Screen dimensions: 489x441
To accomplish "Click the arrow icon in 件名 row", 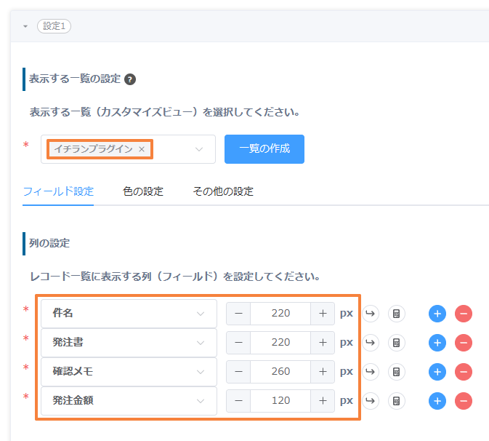I will [370, 314].
